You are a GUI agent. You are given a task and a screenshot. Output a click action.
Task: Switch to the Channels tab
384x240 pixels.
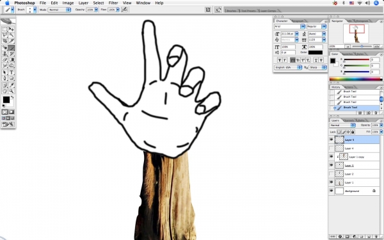[348, 120]
